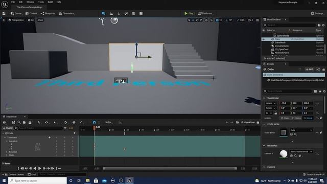Open BasicShapeMaterial dropdown
The width and height of the screenshot is (327, 184).
tap(301, 151)
